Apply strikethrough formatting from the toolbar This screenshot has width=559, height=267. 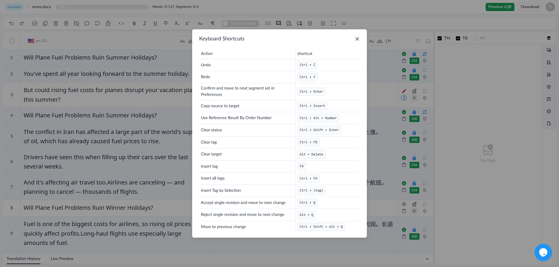[x=166, y=24]
